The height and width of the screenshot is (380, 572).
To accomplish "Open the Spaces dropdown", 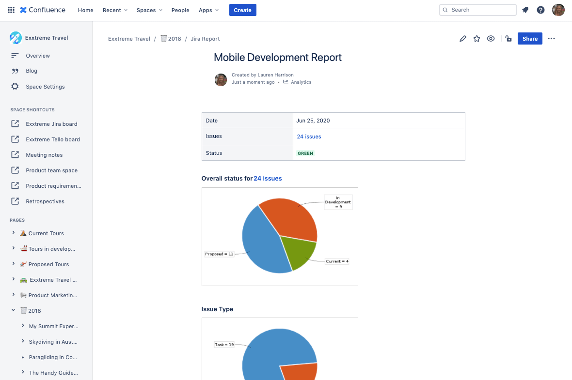I will [149, 10].
